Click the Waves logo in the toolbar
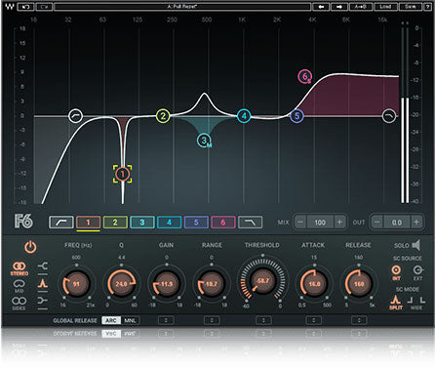Viewport: 435px width, 368px height. pyautogui.click(x=10, y=6)
